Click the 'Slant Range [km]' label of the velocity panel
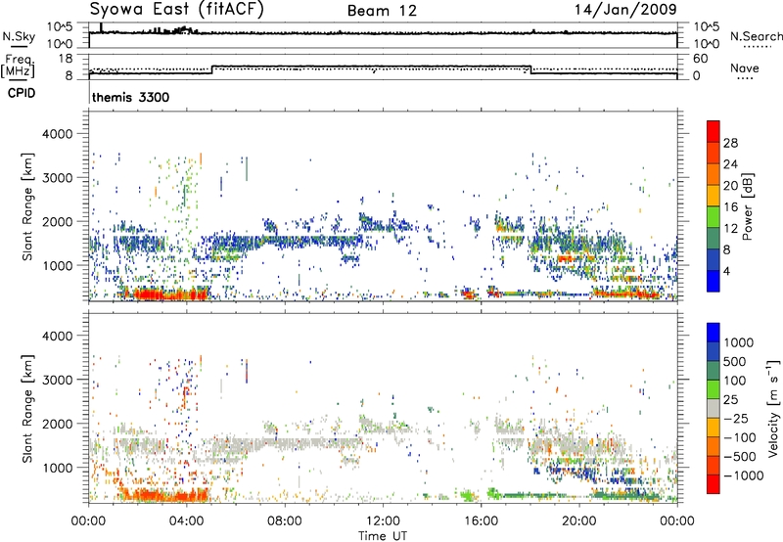Screen dimensions: 783x542 [27, 409]
